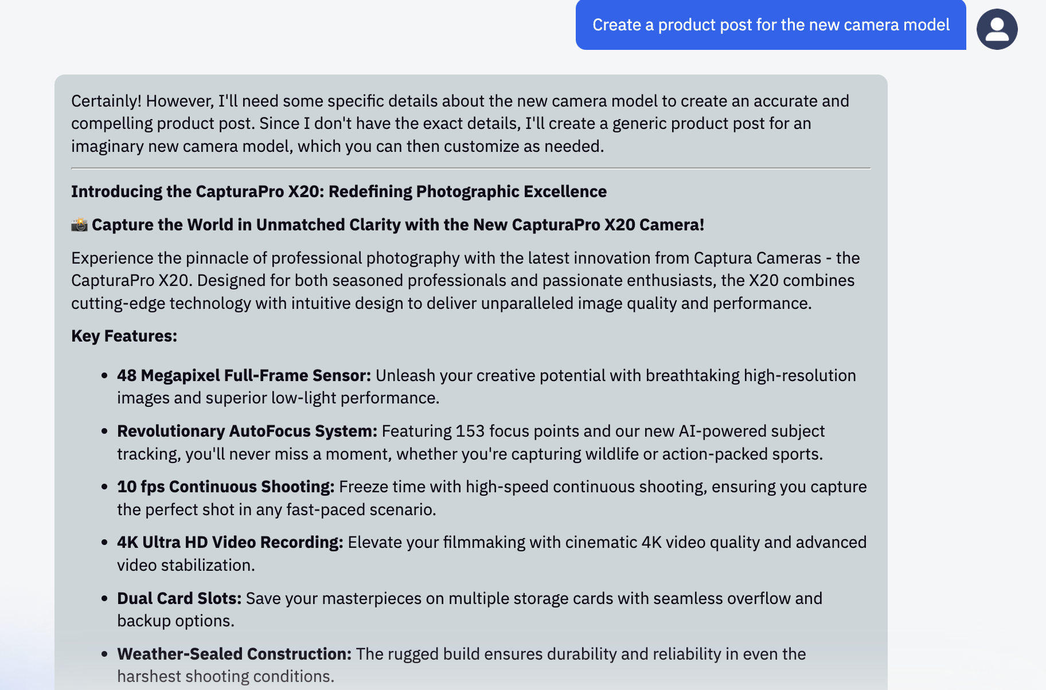Click the blue "Create a product post" message bubble

pyautogui.click(x=770, y=25)
